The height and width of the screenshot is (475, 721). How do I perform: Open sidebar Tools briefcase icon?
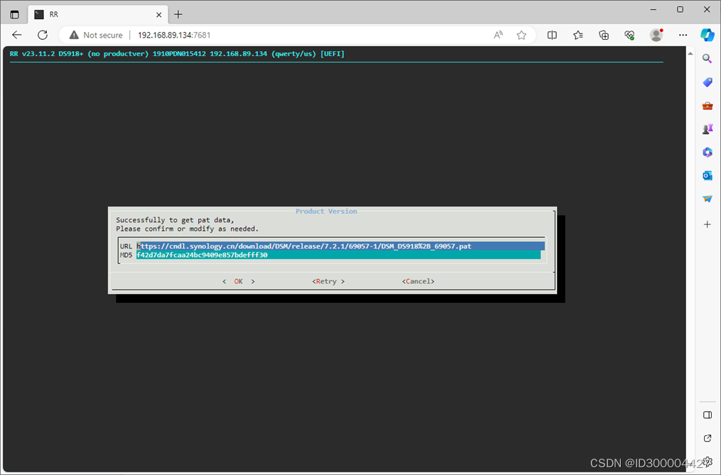[x=708, y=106]
